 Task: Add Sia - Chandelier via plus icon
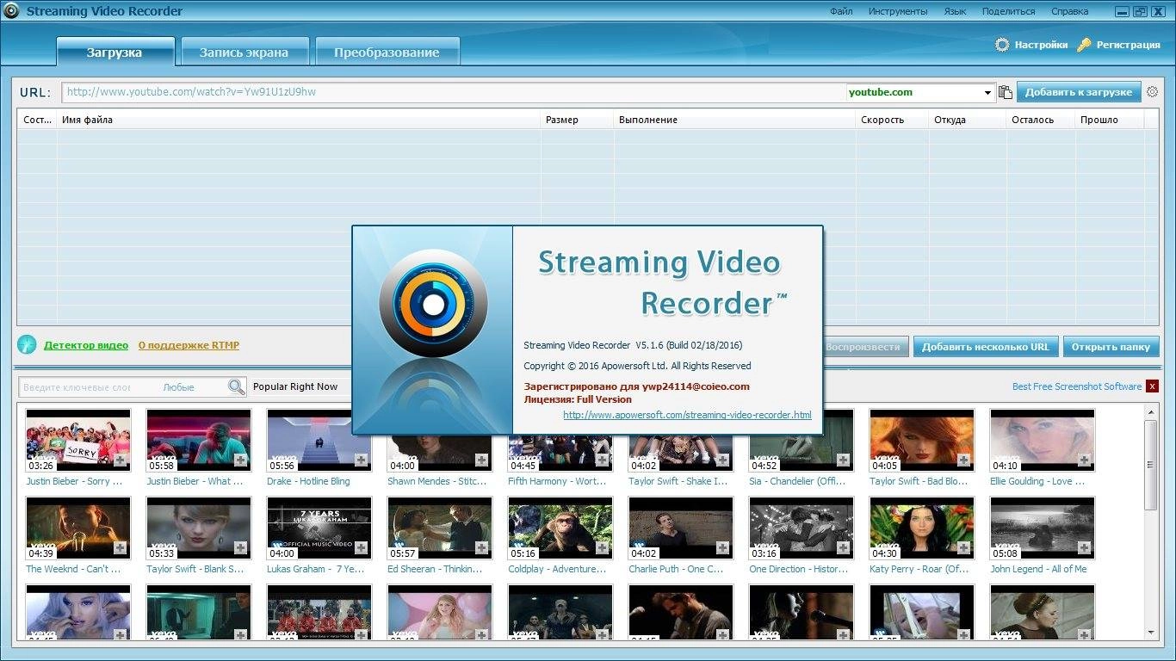click(843, 460)
